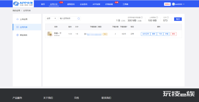Open 超级签名 in the navigation
This screenshot has width=199, height=102.
click(71, 4)
